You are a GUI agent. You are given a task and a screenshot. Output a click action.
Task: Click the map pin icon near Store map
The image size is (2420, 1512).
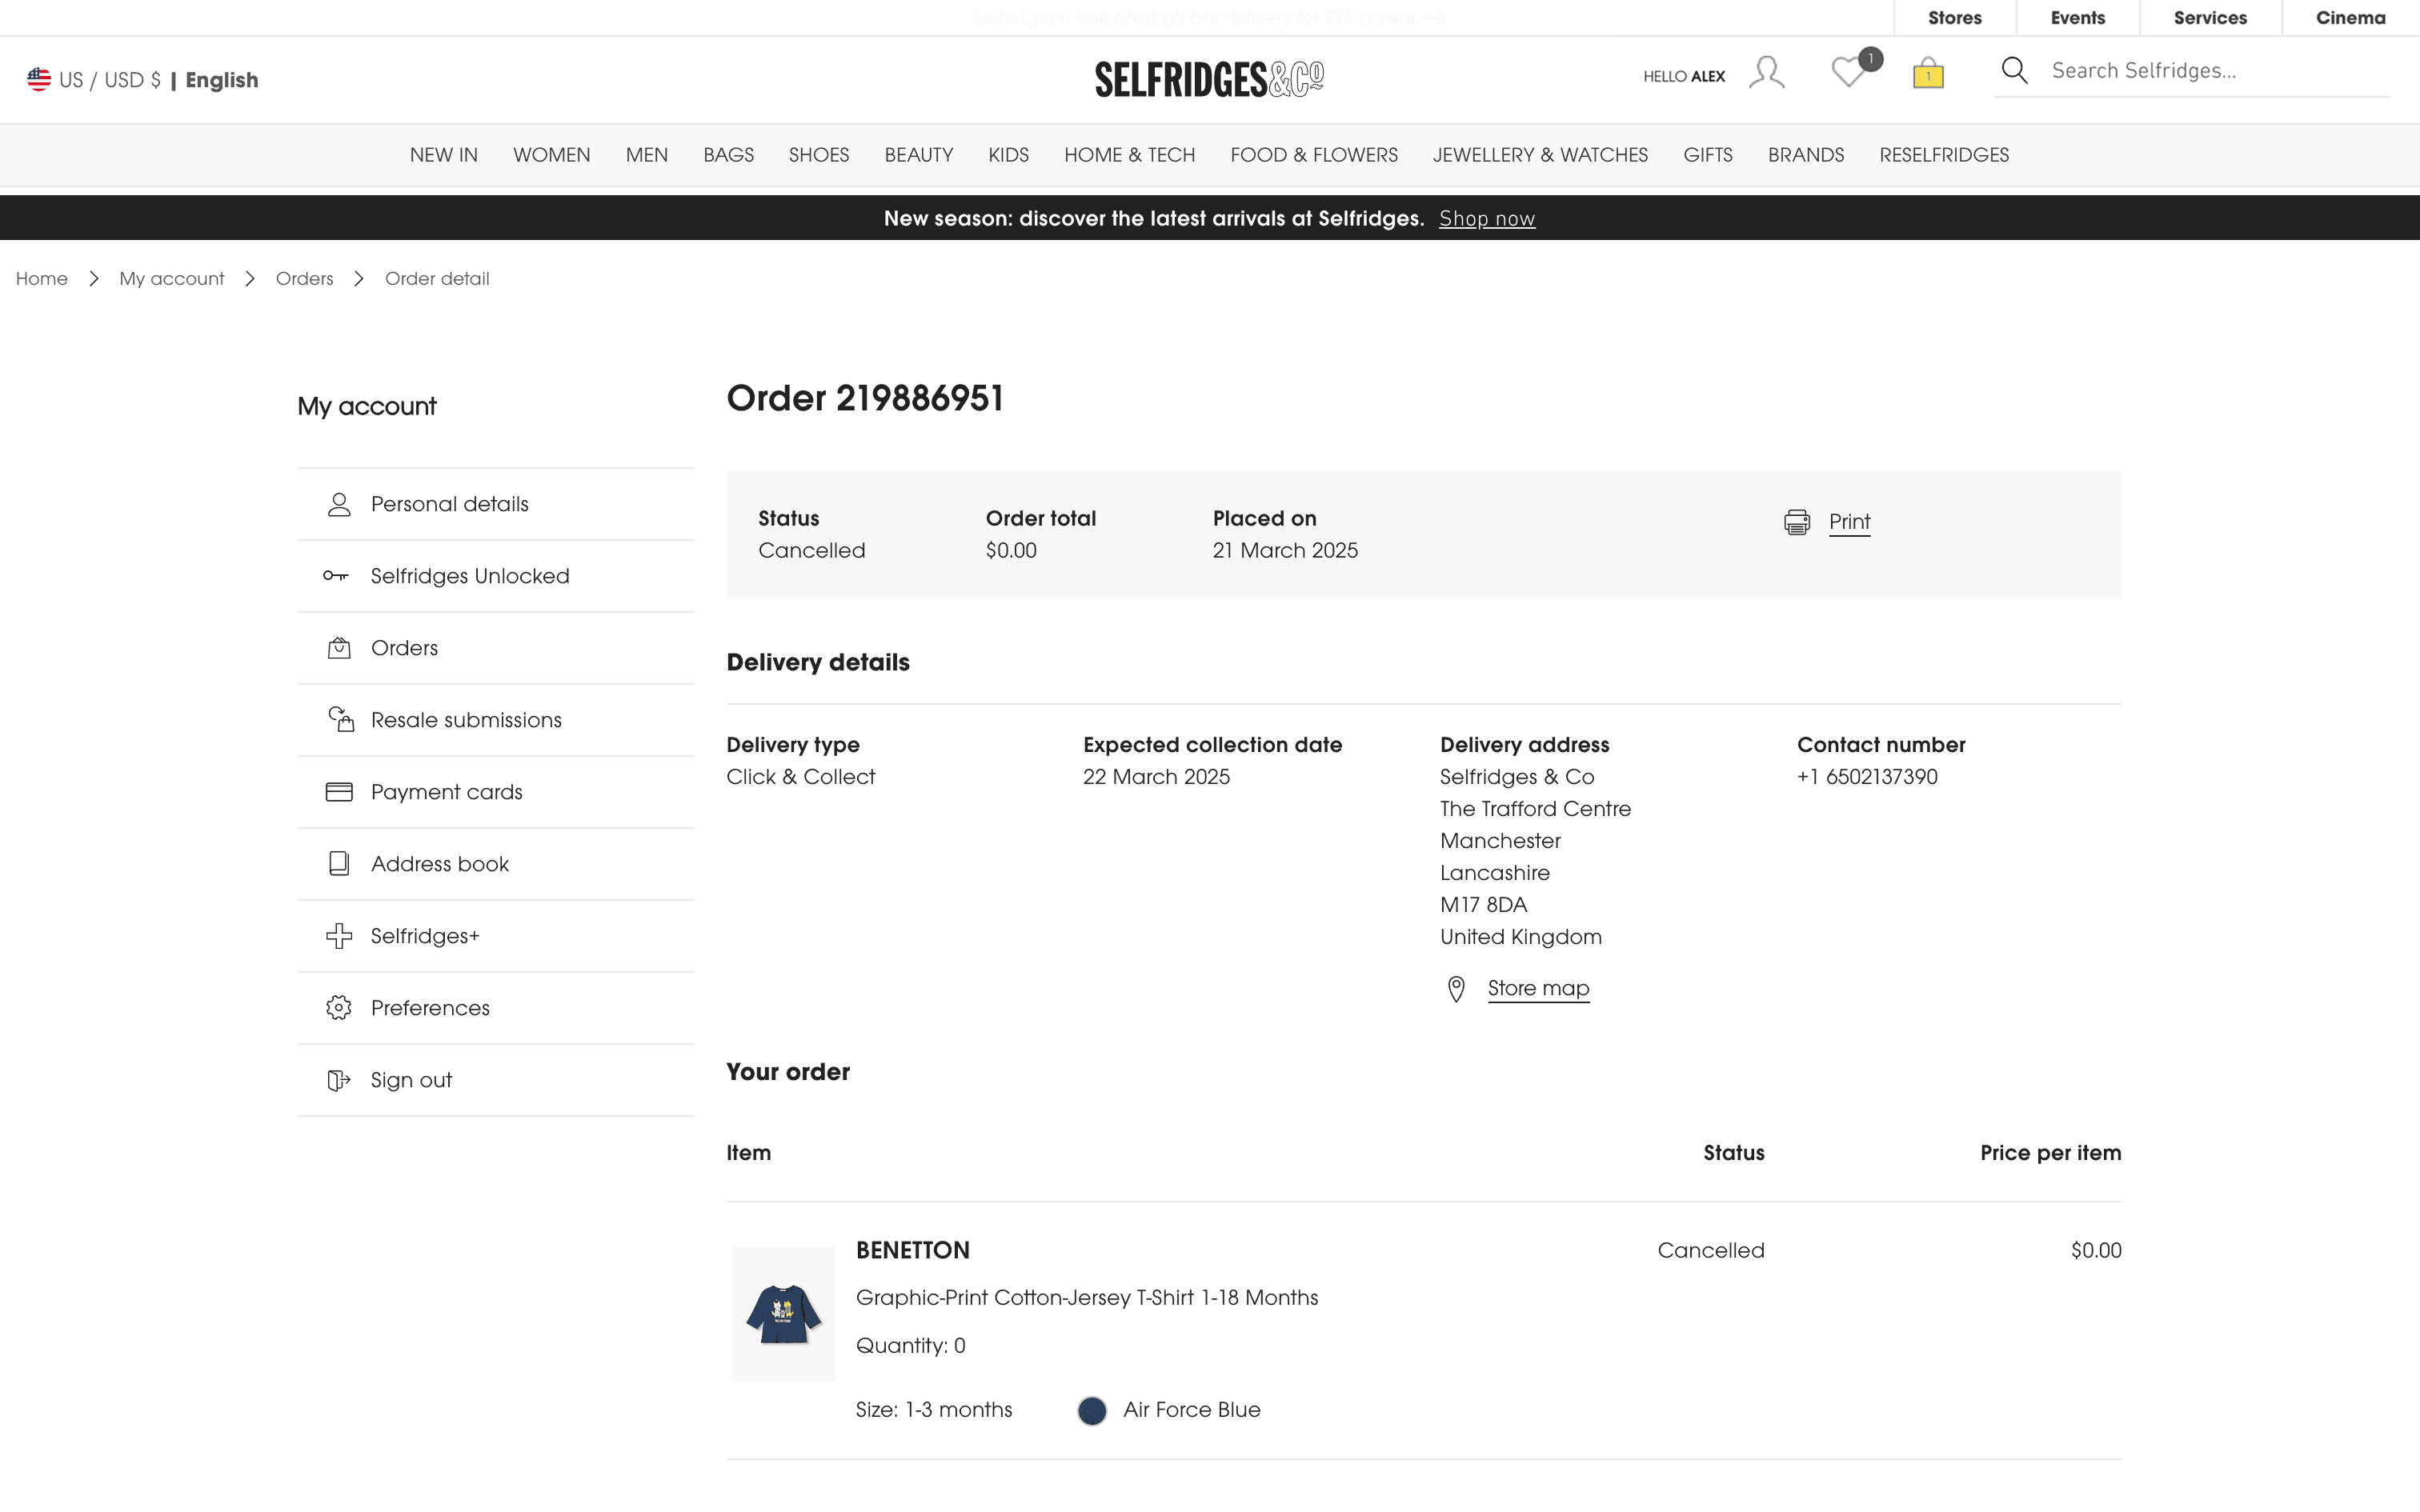(1456, 989)
